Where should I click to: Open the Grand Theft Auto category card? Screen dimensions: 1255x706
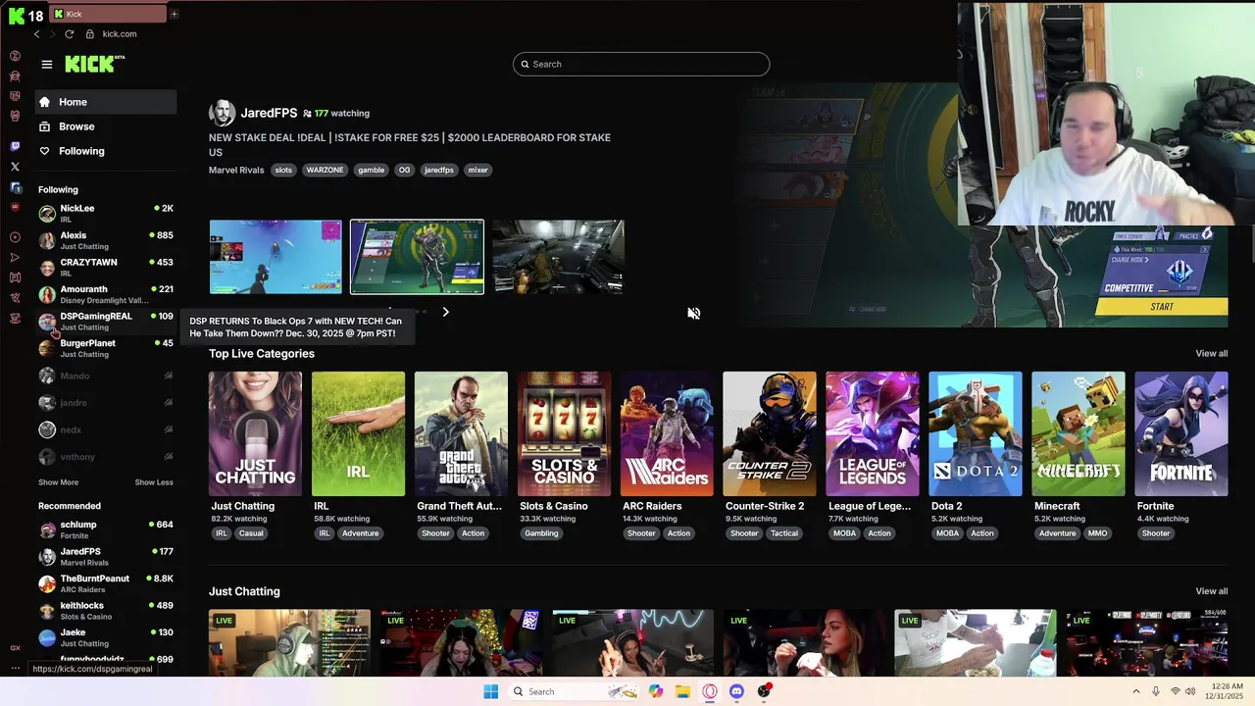pyautogui.click(x=461, y=433)
